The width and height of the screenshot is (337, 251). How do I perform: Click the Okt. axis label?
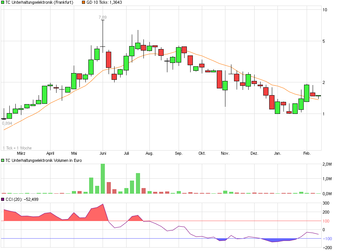point(202,153)
